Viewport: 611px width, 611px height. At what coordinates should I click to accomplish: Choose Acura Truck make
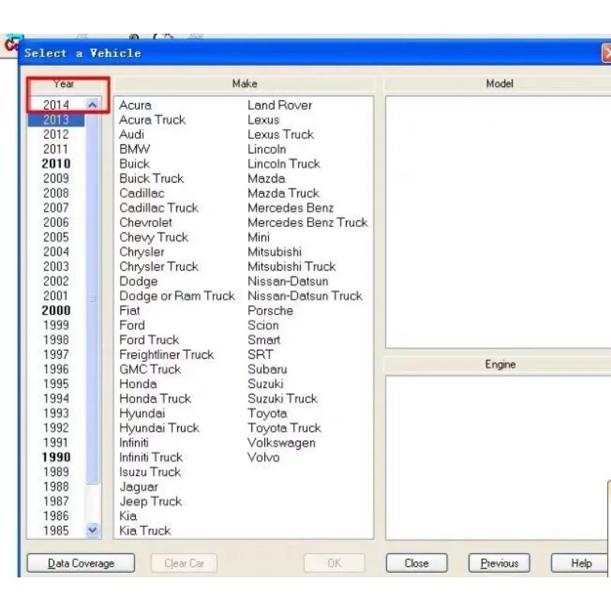152,120
